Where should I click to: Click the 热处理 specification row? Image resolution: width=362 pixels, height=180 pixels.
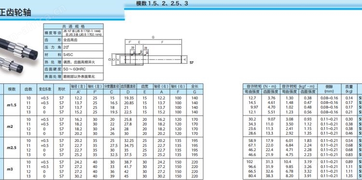[73, 62]
